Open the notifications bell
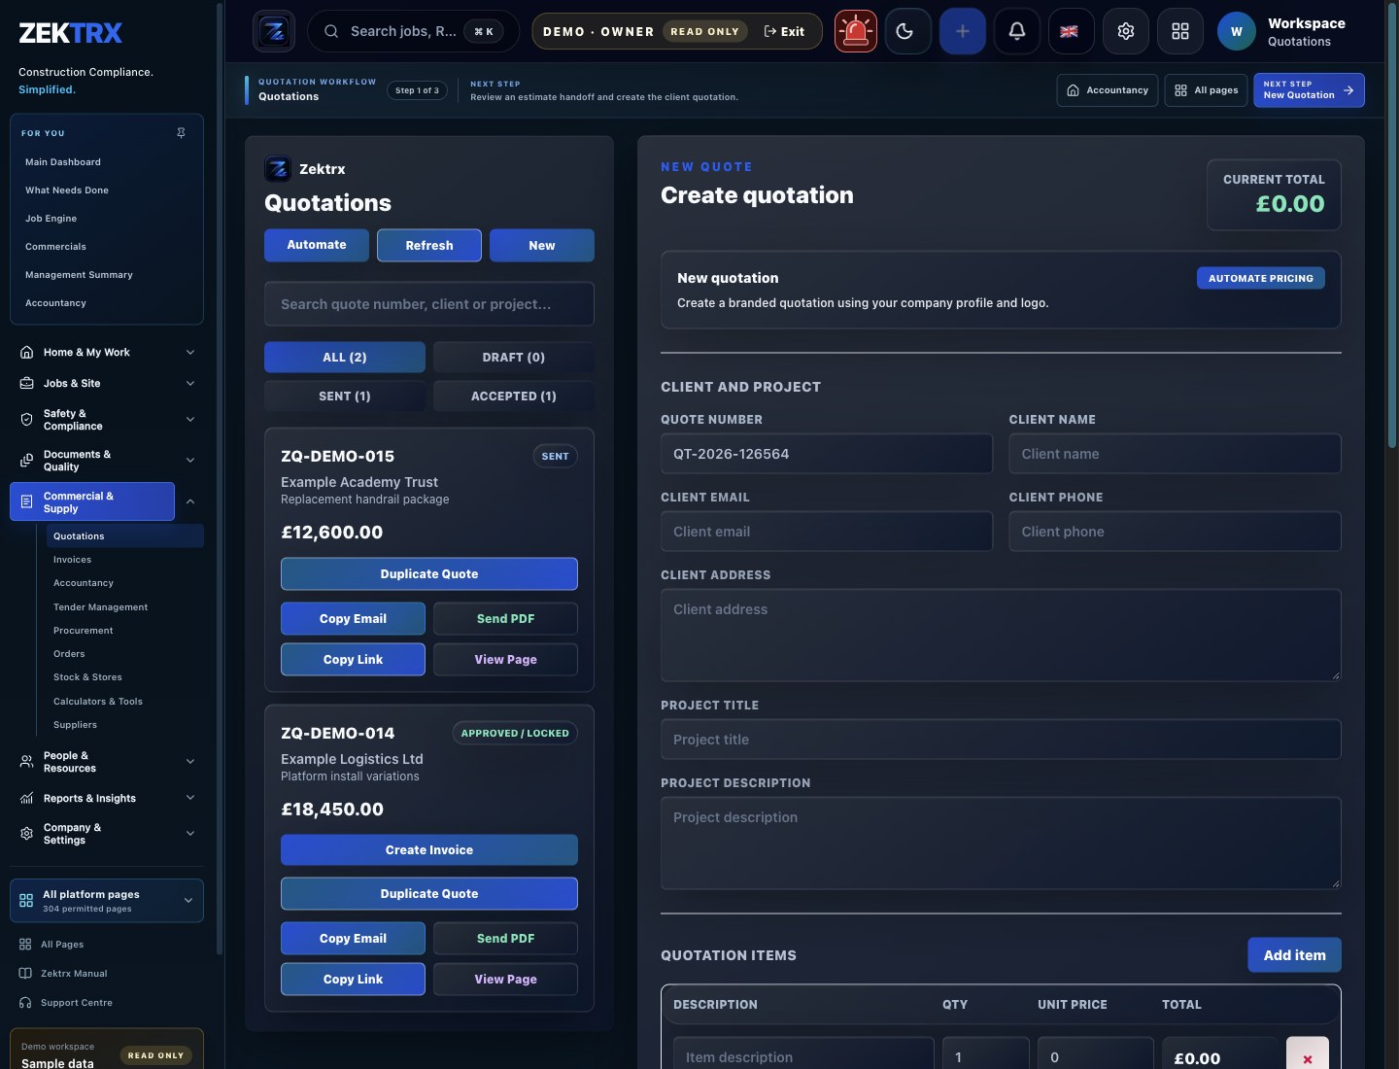This screenshot has width=1399, height=1069. pyautogui.click(x=1017, y=31)
